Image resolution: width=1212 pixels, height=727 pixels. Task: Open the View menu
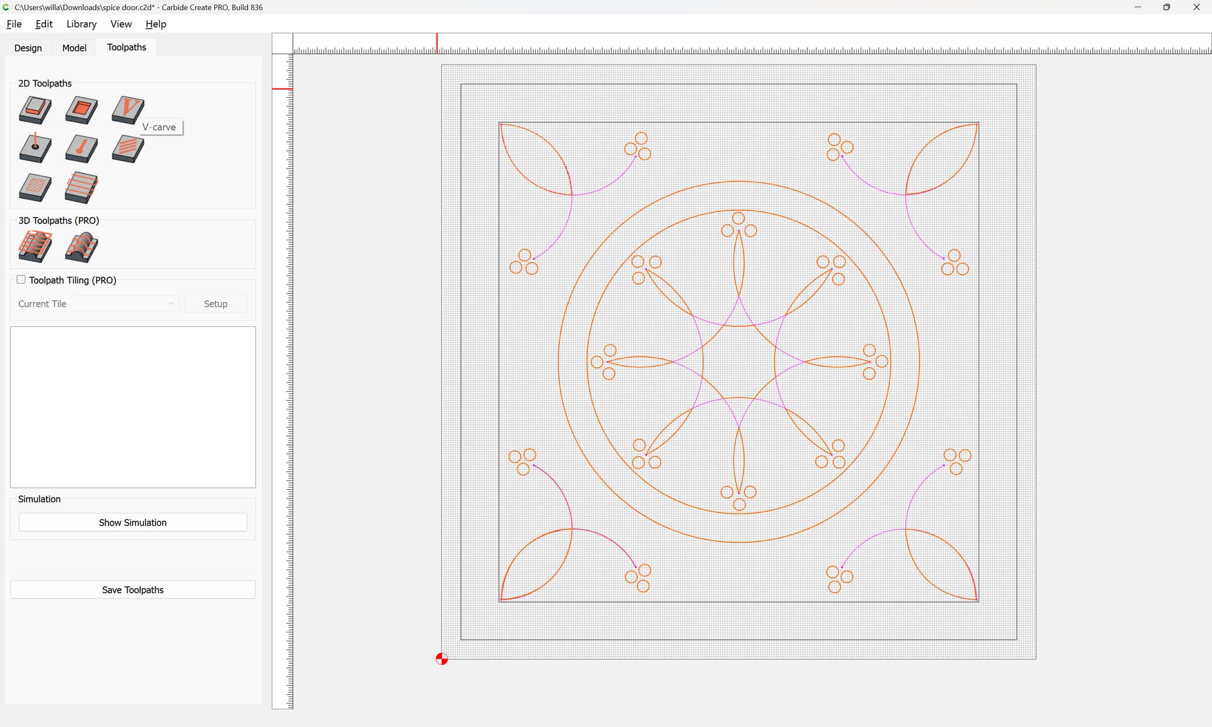point(121,24)
